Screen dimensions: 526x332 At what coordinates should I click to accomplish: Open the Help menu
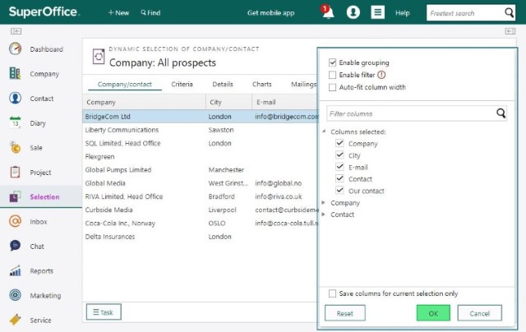(x=402, y=13)
